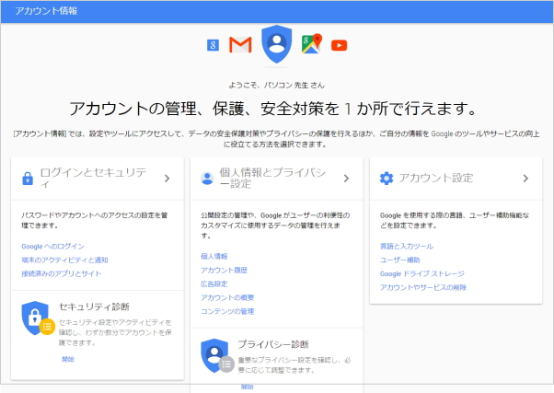Open the 広告設定 link
This screenshot has height=393, width=554.
coord(214,283)
